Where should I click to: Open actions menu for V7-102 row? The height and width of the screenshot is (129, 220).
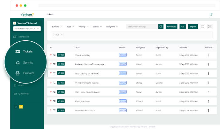tap(208, 64)
